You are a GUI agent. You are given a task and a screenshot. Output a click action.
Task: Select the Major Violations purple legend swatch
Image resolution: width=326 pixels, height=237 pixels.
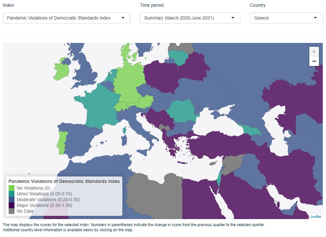pos(12,205)
